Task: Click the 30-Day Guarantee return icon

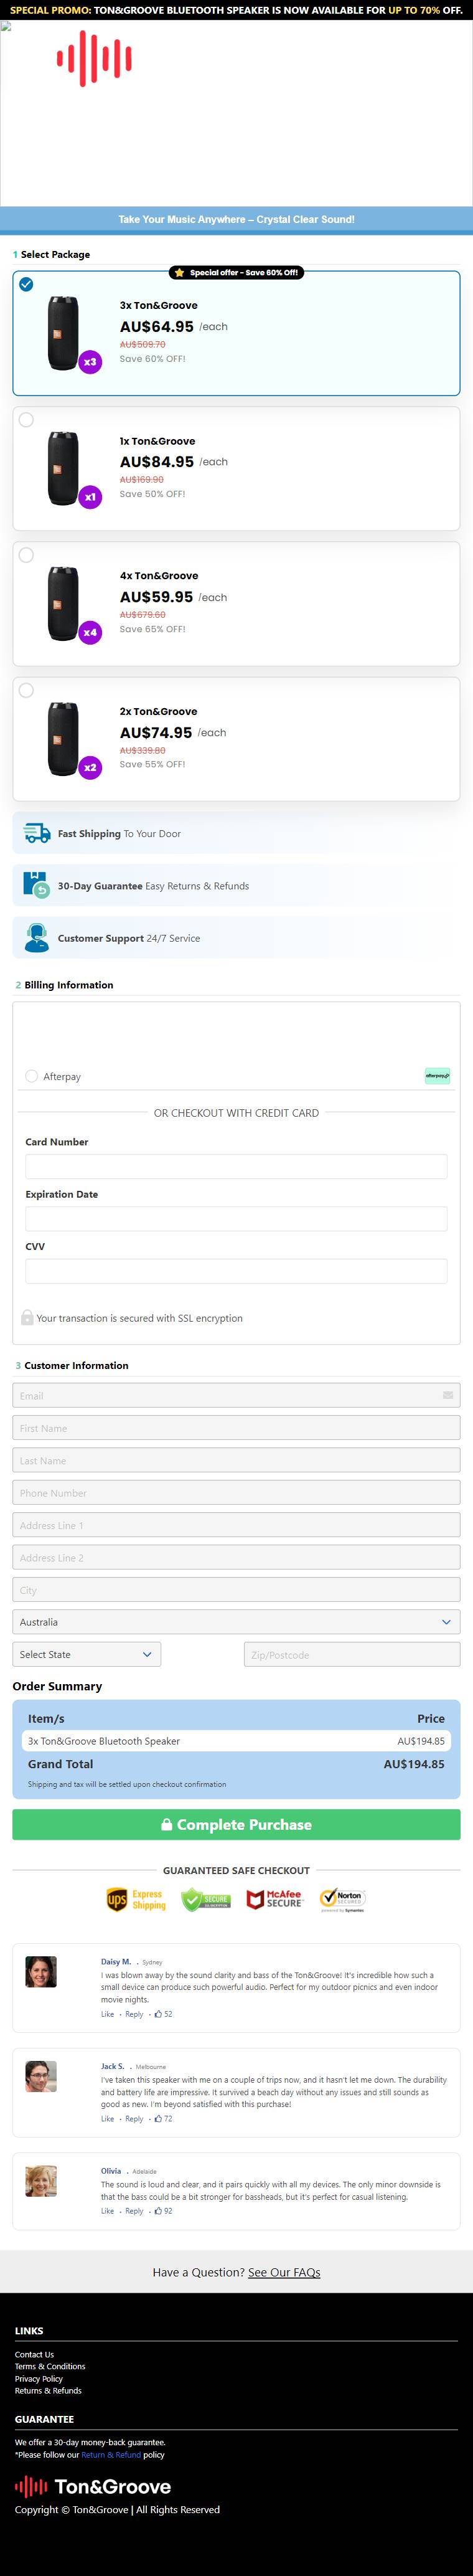Action: [36, 885]
